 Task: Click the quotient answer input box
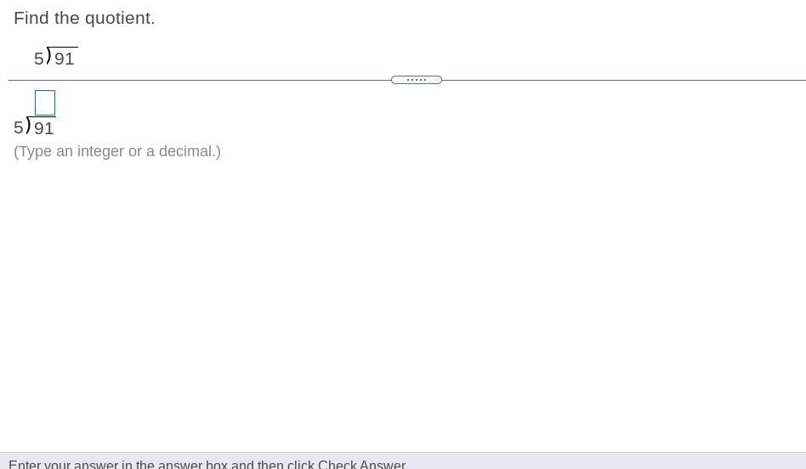tap(45, 103)
